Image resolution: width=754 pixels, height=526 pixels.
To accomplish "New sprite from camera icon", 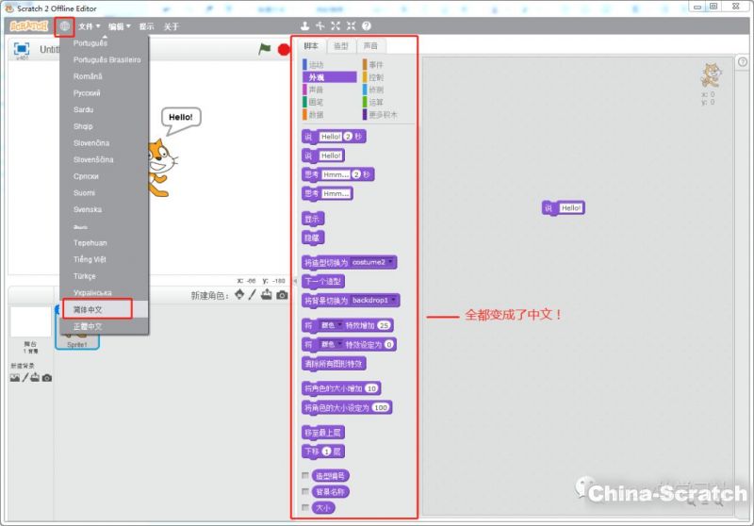I will point(282,295).
